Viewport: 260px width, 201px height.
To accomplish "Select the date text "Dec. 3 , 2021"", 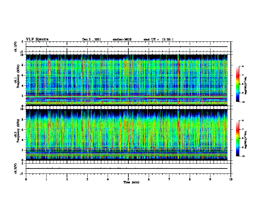I will (92, 39).
